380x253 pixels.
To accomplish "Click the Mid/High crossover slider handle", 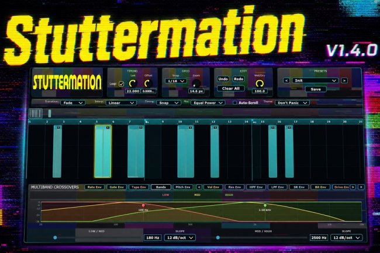I will tap(218, 237).
